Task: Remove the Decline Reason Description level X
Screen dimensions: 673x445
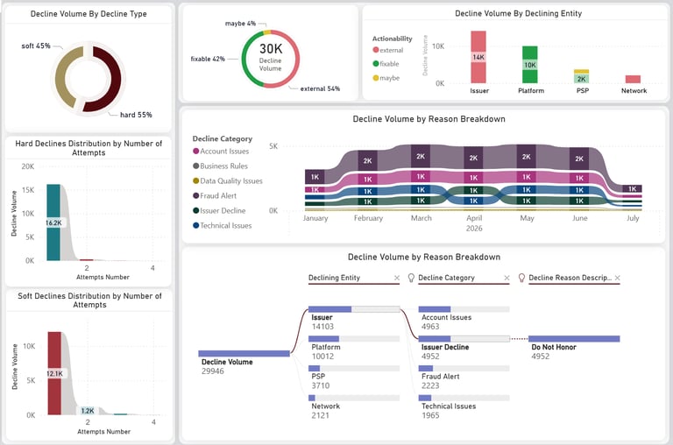Action: [x=617, y=278]
